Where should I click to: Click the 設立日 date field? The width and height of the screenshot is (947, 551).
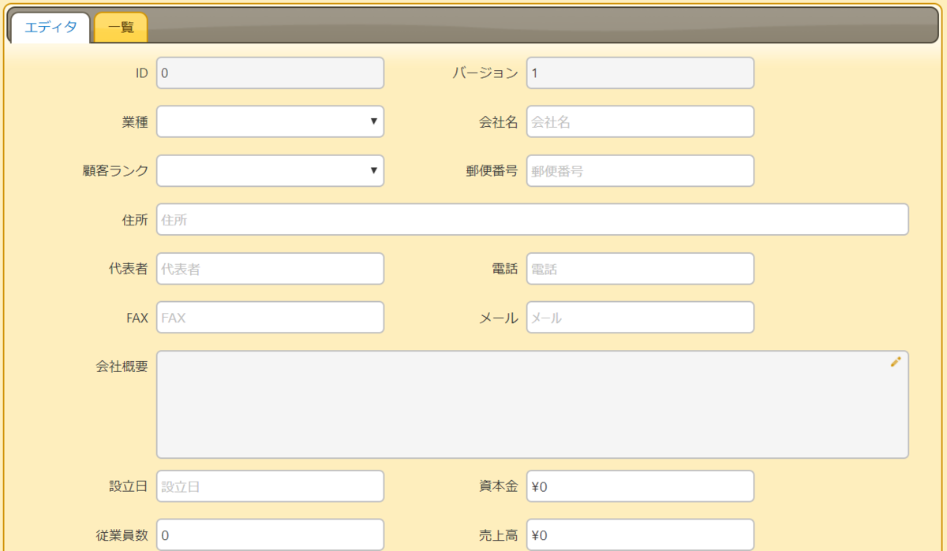tap(271, 486)
